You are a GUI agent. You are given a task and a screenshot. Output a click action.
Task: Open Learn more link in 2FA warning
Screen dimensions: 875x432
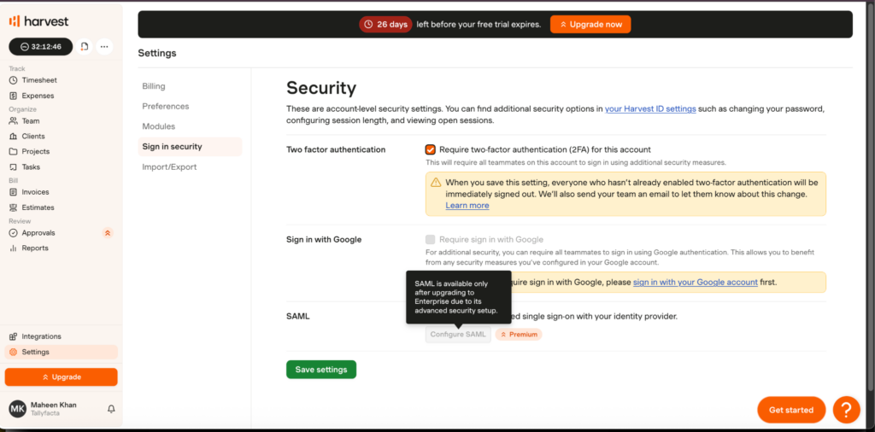click(467, 206)
